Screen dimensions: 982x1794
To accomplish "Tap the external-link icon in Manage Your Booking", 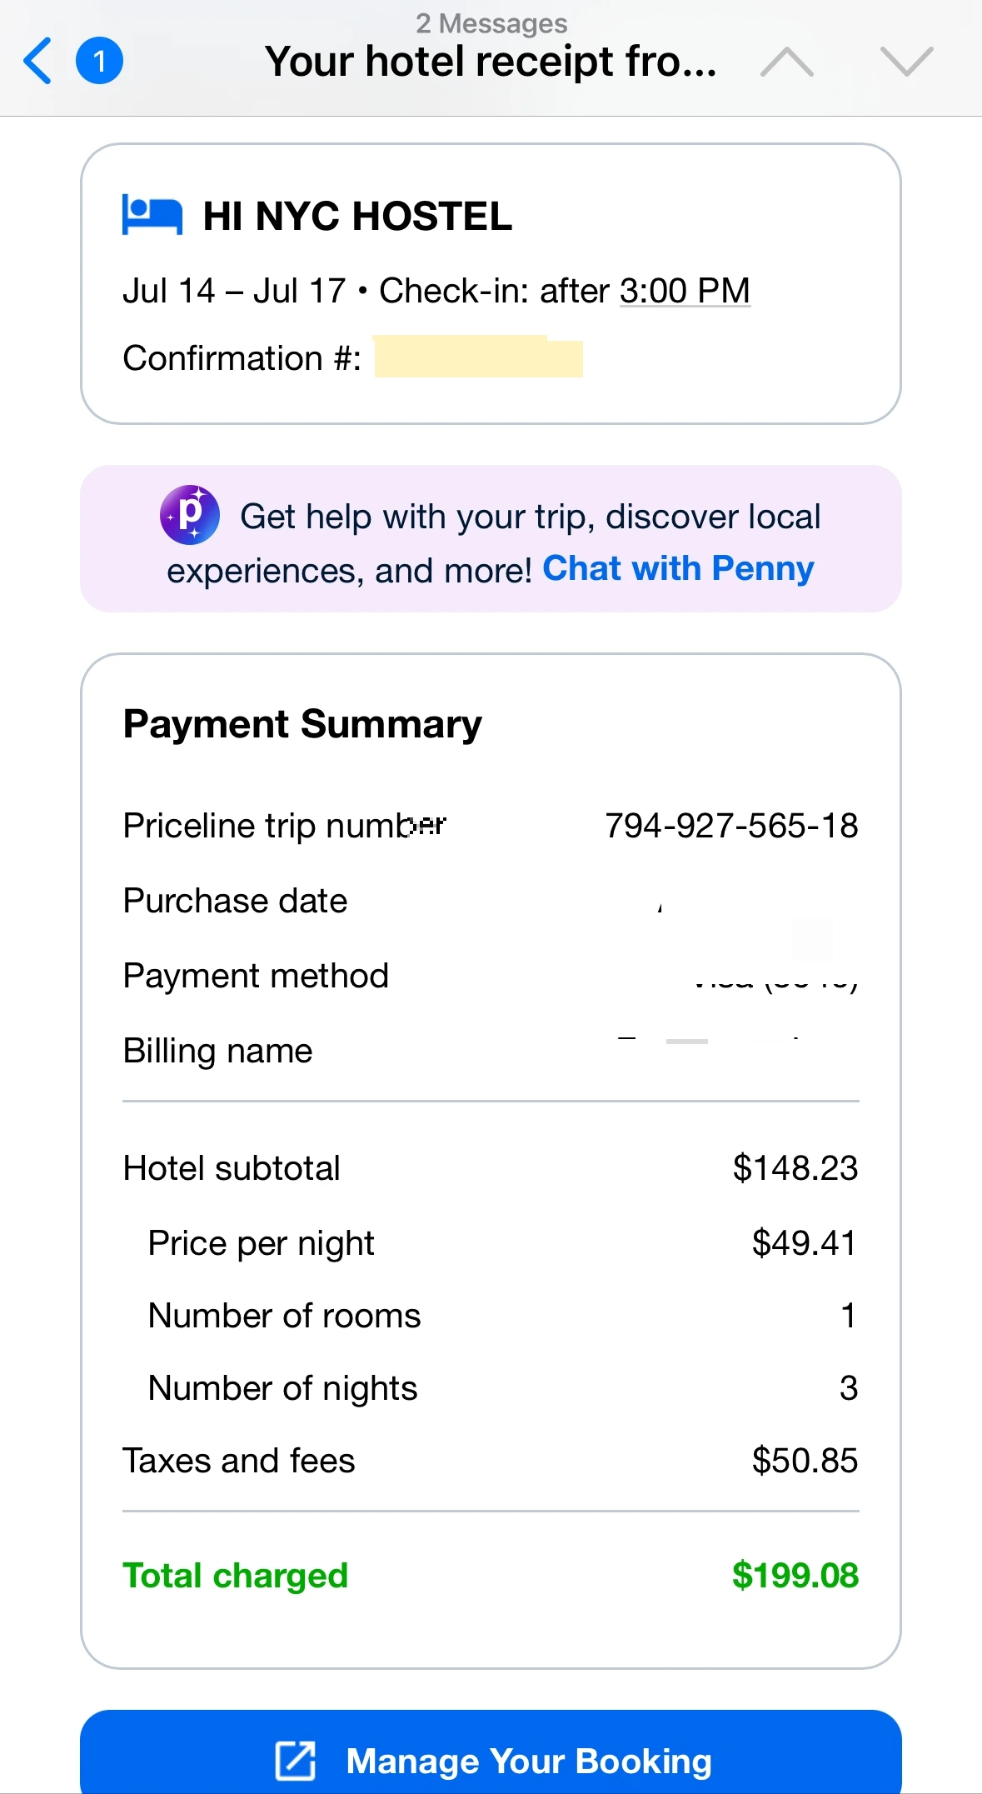I will pos(296,1761).
